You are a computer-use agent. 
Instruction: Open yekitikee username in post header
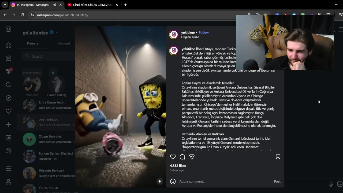pos(188,32)
